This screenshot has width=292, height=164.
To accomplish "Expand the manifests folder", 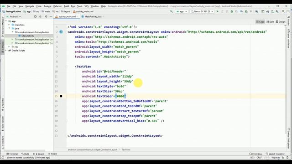I will tap(9, 25).
